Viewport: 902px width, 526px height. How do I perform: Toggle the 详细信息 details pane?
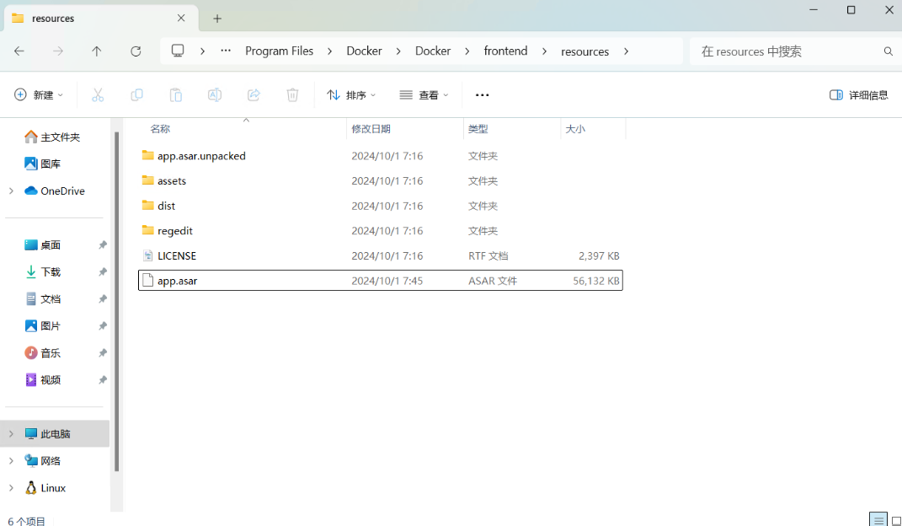click(859, 95)
